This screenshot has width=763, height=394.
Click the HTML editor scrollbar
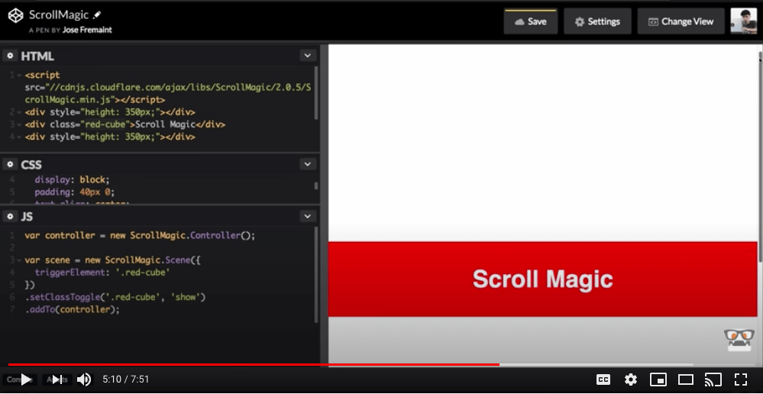[x=316, y=92]
